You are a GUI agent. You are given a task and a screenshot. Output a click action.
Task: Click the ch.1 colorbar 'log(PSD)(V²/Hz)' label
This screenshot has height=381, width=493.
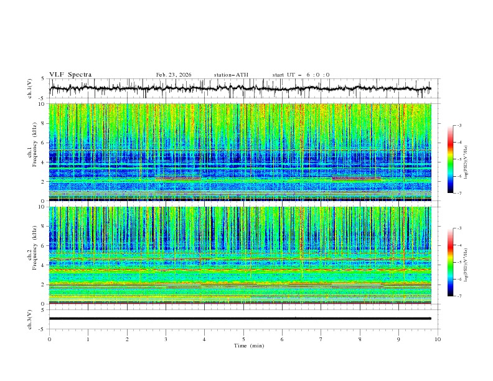tap(466, 162)
